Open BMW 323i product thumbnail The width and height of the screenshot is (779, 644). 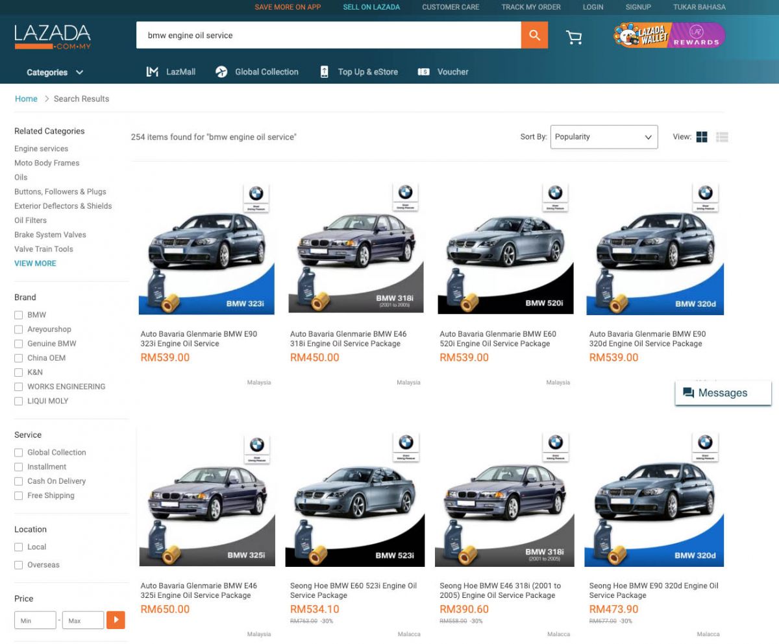(206, 247)
